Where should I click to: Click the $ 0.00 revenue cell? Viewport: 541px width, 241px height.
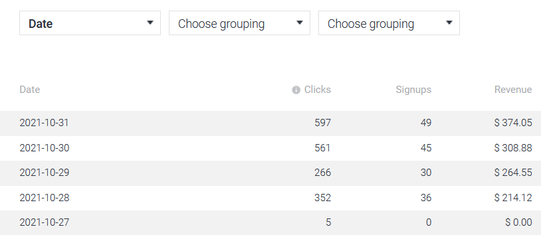pos(518,222)
